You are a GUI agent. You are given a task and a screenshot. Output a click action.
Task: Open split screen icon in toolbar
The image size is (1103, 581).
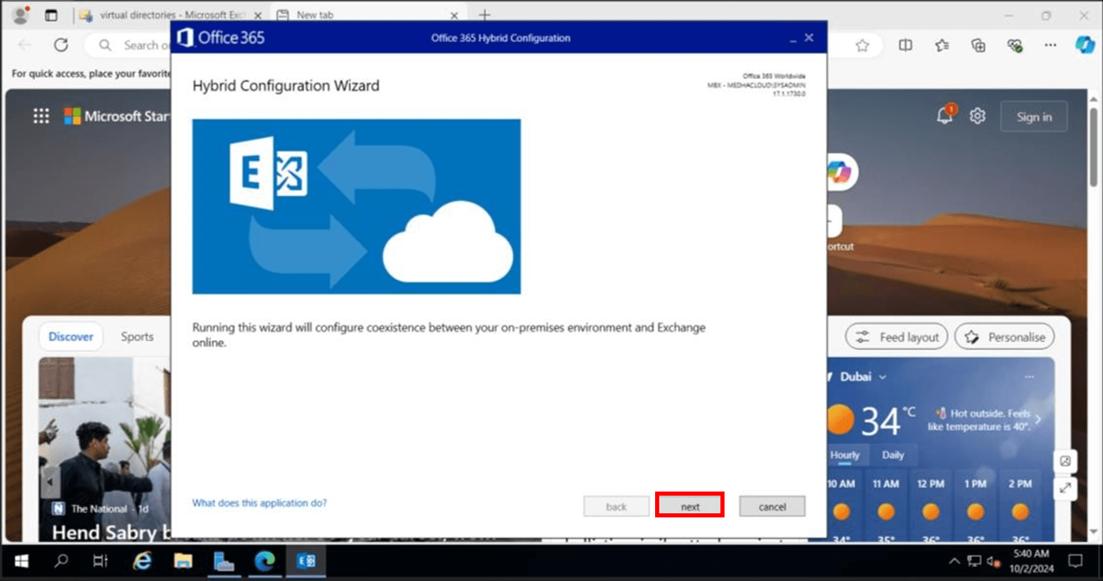point(905,45)
